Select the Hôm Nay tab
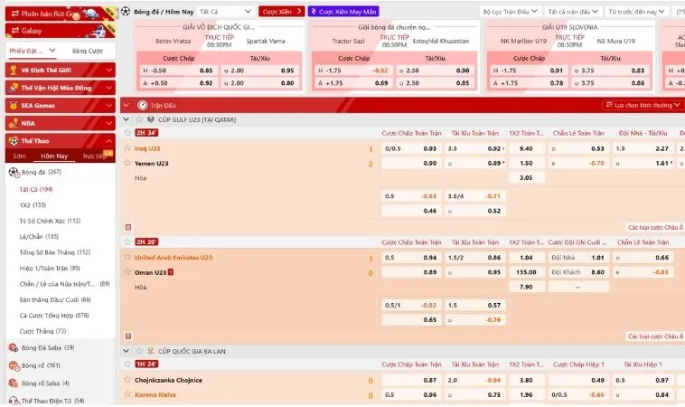 [54, 156]
